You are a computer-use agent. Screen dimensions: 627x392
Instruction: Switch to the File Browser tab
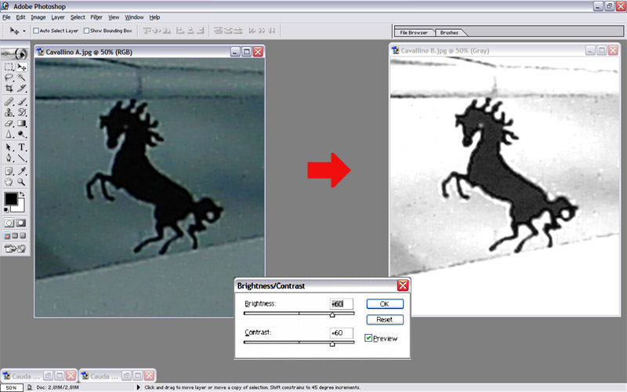[414, 33]
